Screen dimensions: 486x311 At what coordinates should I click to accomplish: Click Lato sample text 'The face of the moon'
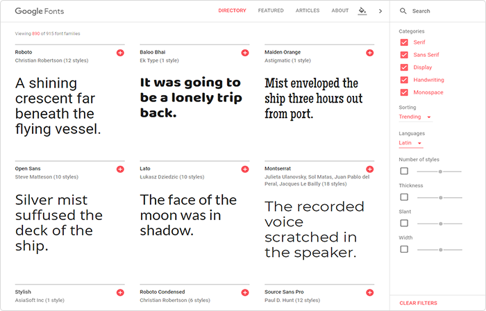[x=188, y=215]
